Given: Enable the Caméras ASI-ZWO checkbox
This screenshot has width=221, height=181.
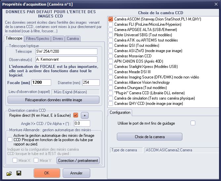Looking at the screenshot, I should pos(111,51).
